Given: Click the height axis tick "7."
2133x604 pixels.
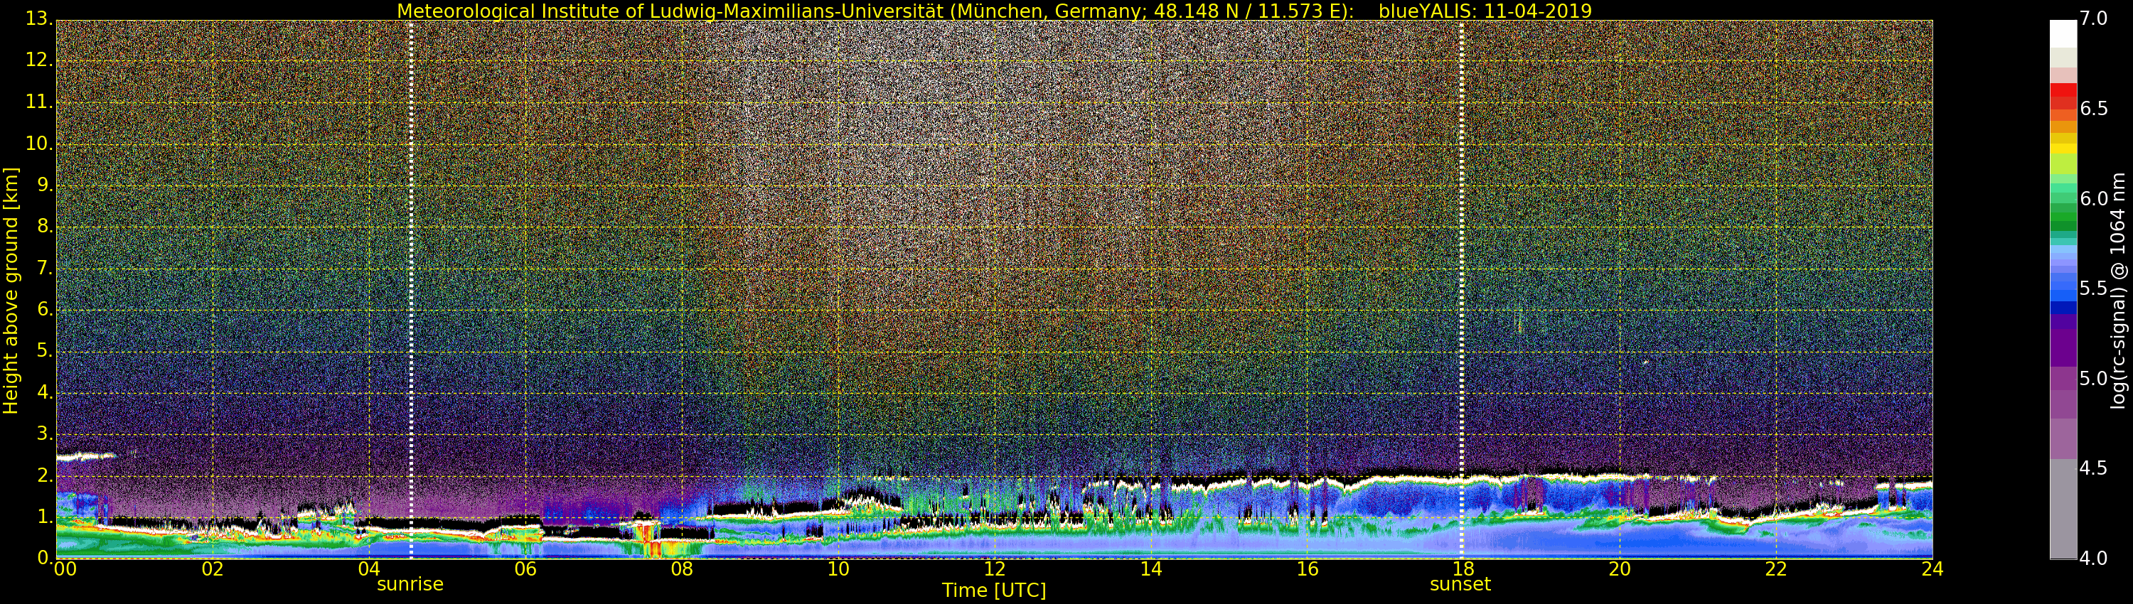Looking at the screenshot, I should [45, 268].
